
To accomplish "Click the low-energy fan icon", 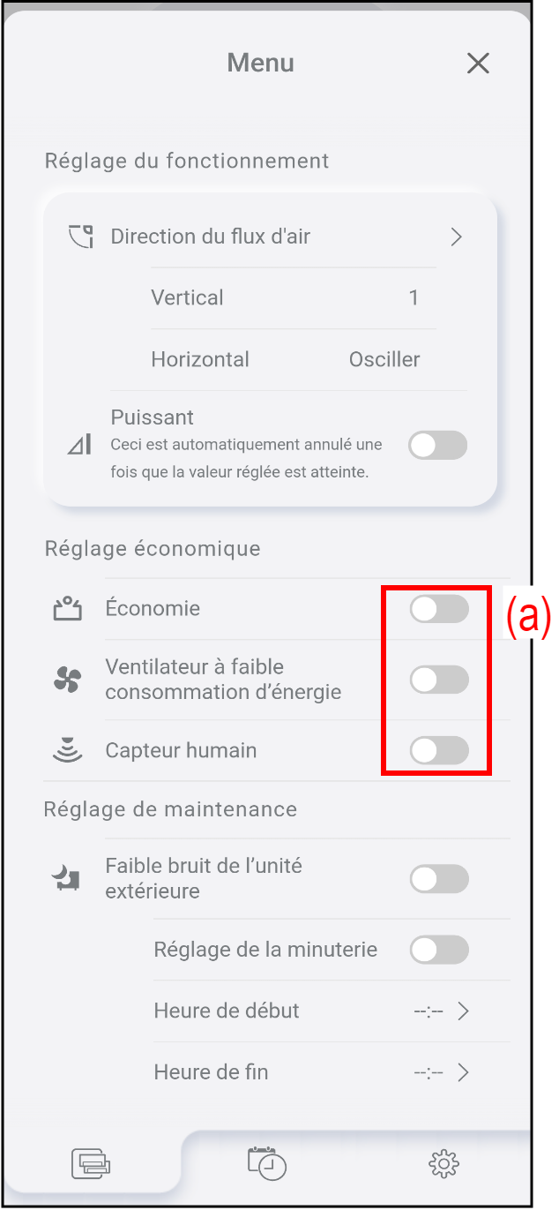I will tap(68, 680).
